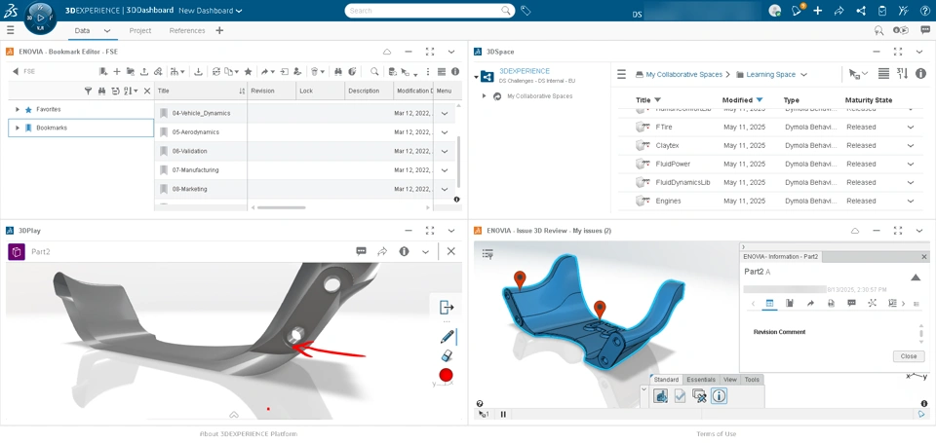Expand the Bookmarks tree node

pyautogui.click(x=18, y=129)
